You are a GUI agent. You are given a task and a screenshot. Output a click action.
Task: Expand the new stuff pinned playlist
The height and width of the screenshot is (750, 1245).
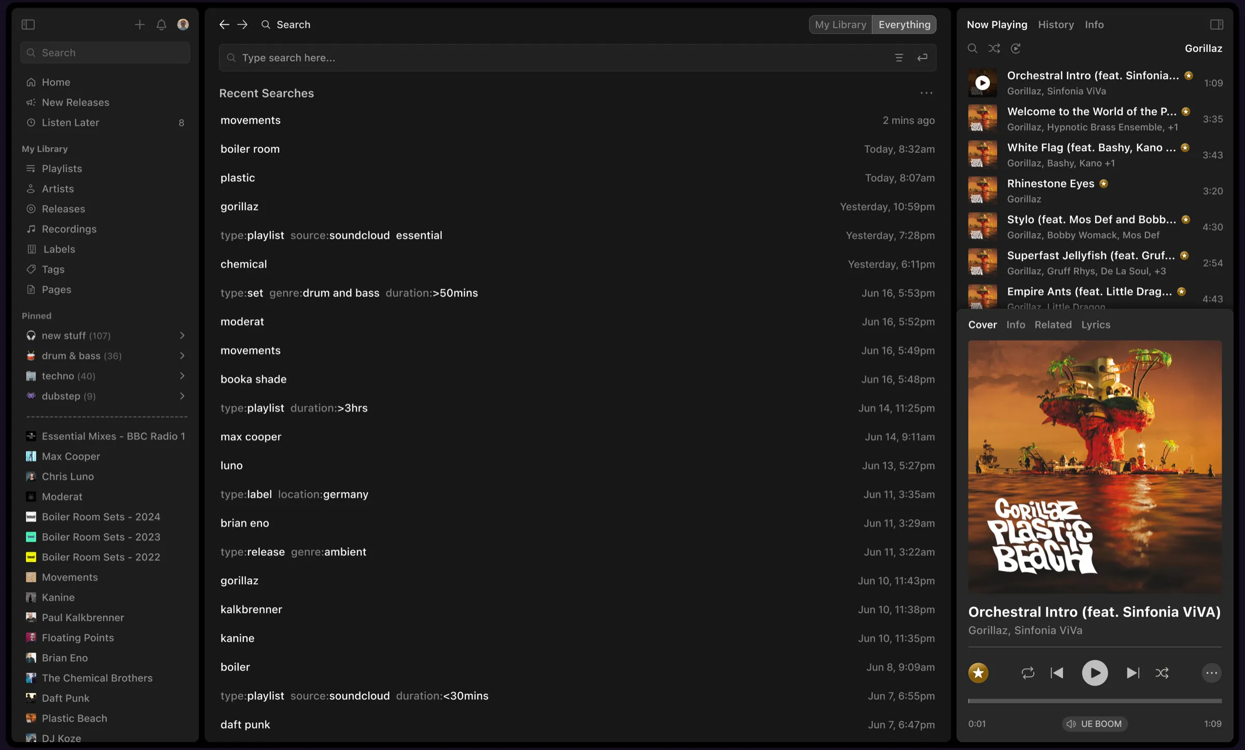click(x=182, y=335)
